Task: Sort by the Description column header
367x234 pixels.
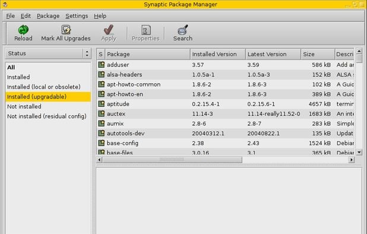Action: [344, 54]
